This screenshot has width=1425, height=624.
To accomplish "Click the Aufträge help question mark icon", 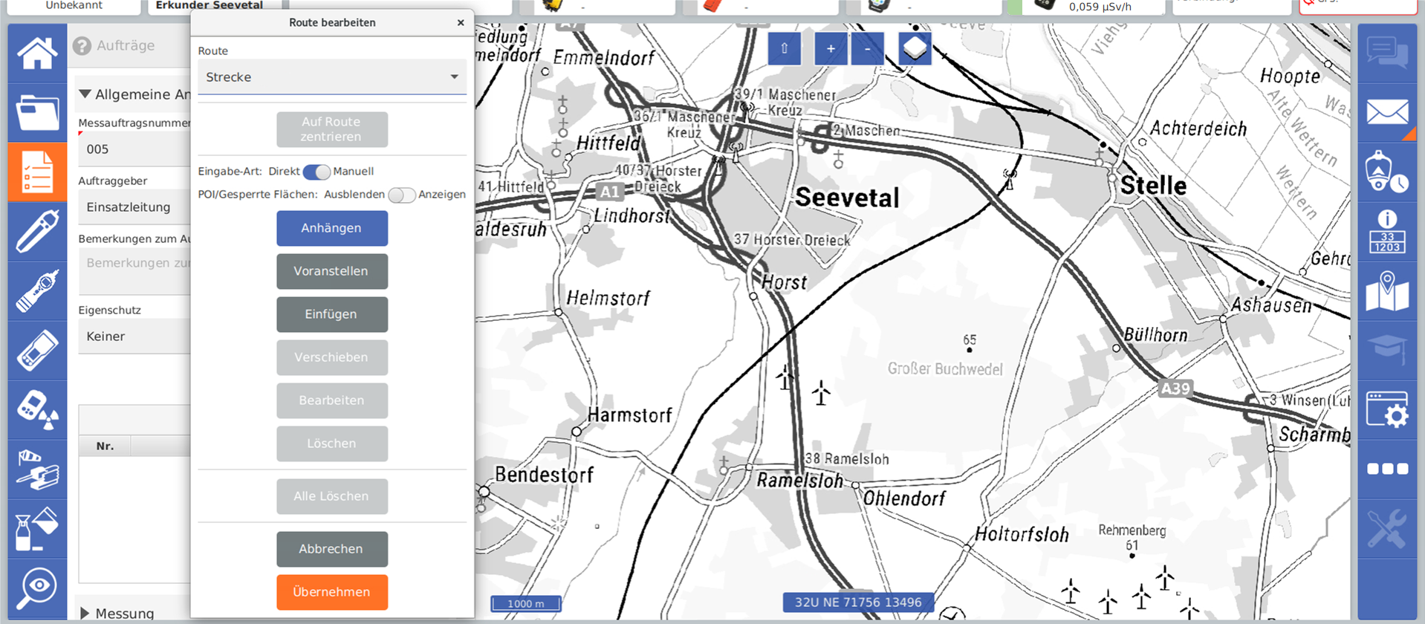I will coord(82,46).
